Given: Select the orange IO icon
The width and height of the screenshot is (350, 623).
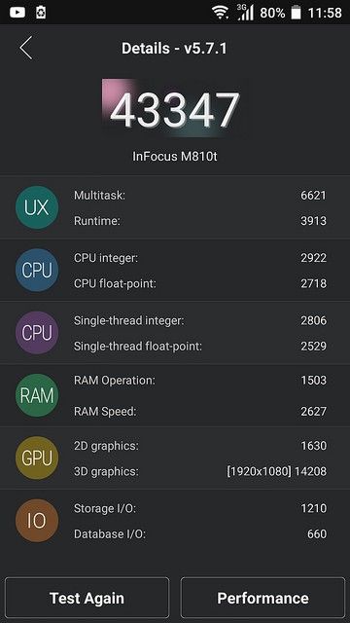Looking at the screenshot, I should coord(37,521).
